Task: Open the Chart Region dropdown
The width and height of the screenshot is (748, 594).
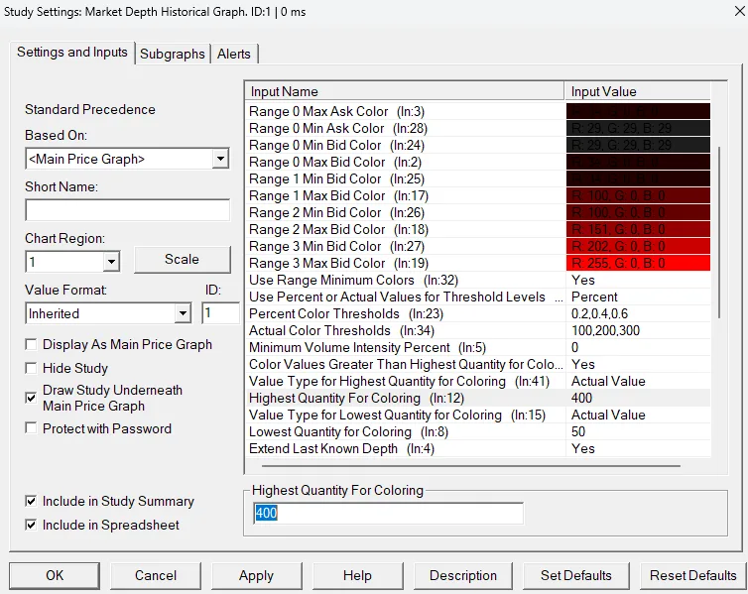Action: click(x=111, y=261)
